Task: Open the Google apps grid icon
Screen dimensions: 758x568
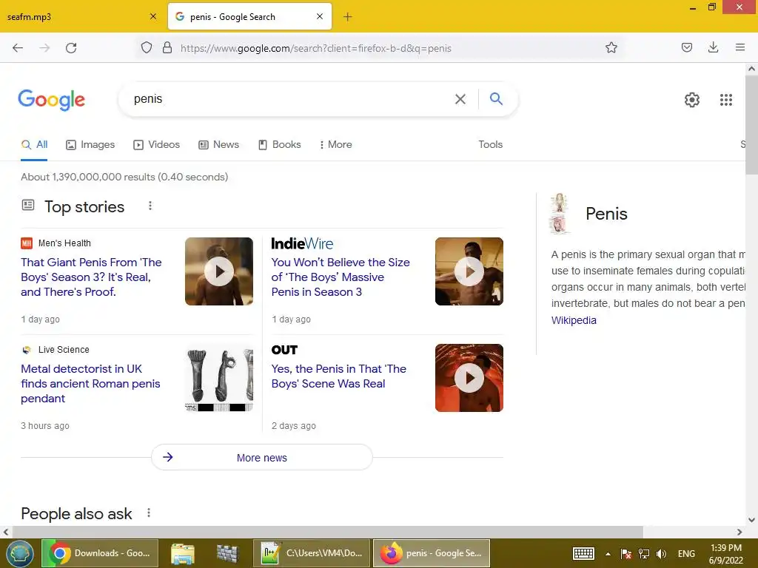Action: pyautogui.click(x=725, y=100)
